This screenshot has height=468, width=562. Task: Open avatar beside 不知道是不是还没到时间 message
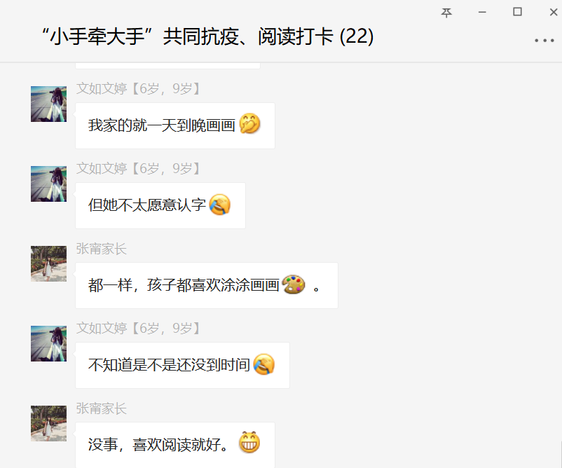(49, 344)
